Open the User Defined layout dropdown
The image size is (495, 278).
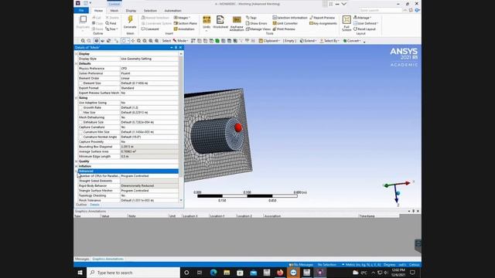(x=366, y=23)
